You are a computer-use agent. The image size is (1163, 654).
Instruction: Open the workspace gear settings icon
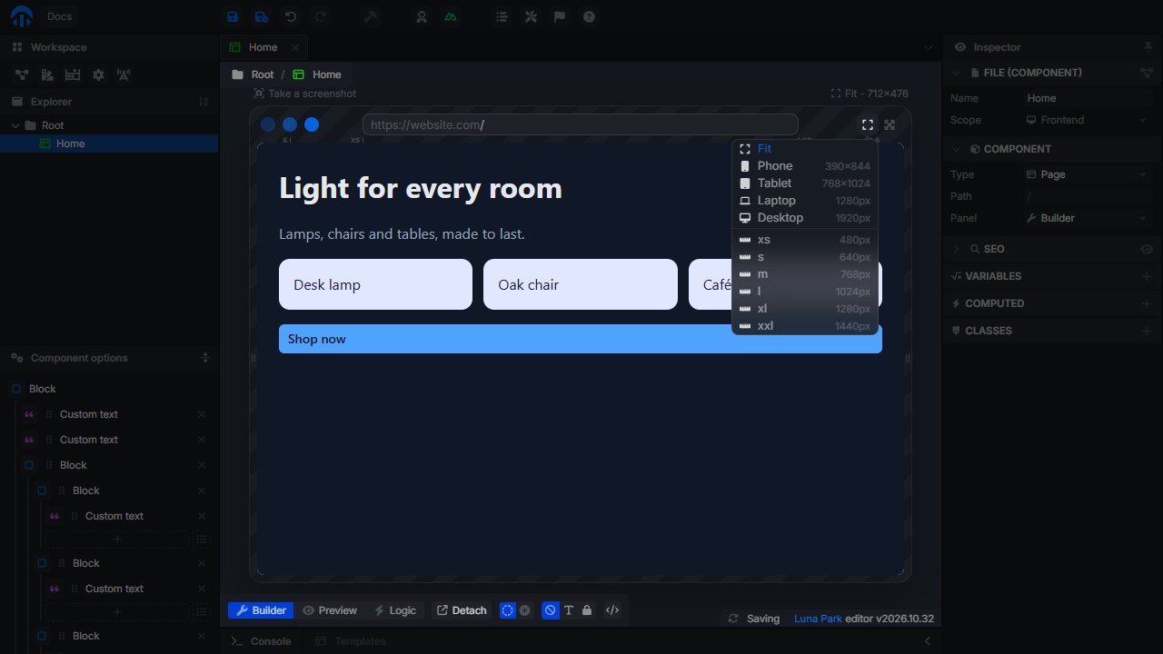coord(98,74)
